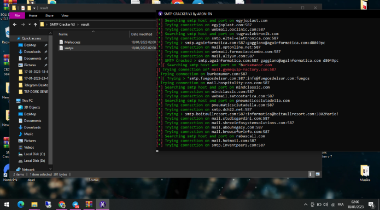The height and width of the screenshot is (210, 380).
Task: Open pinned Downloads under Quick access
Action: [32, 51]
